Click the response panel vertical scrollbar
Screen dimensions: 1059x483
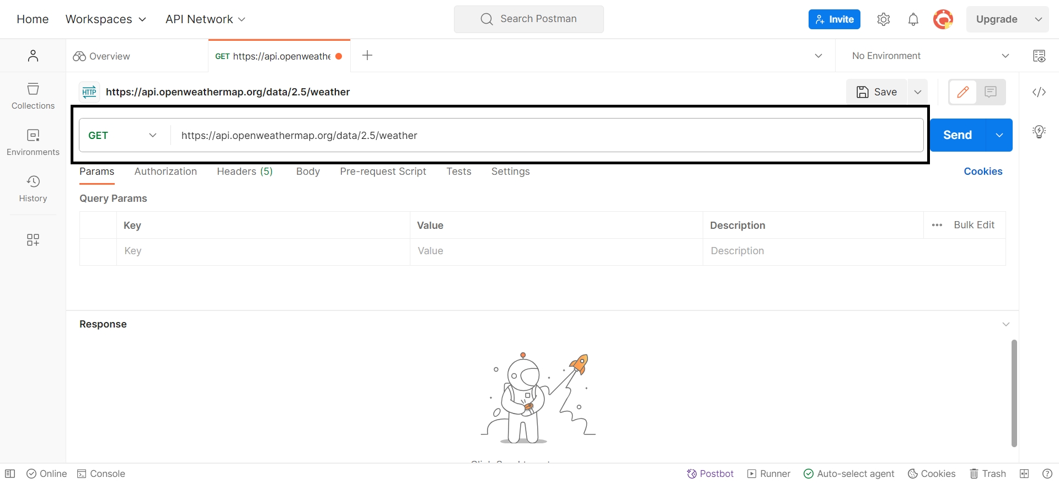point(1014,393)
